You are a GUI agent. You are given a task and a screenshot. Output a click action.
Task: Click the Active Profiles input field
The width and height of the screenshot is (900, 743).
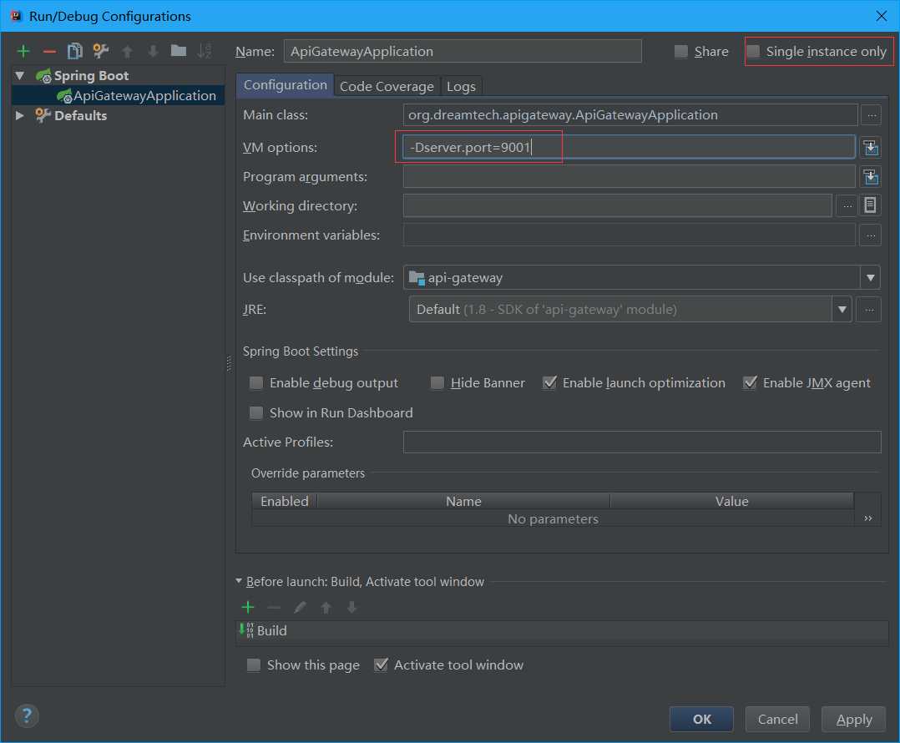point(642,442)
